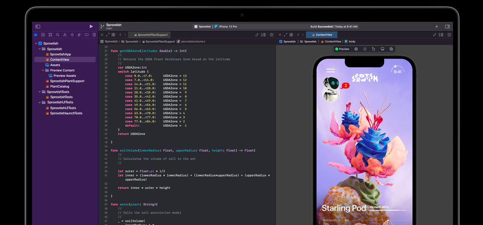Viewport: 483px width, 225px height.
Task: Open the Issue navigator warning icon
Action: coord(65,35)
